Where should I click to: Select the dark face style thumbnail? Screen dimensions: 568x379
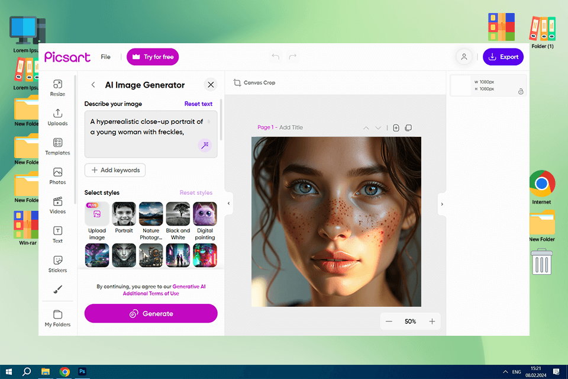coord(124,255)
